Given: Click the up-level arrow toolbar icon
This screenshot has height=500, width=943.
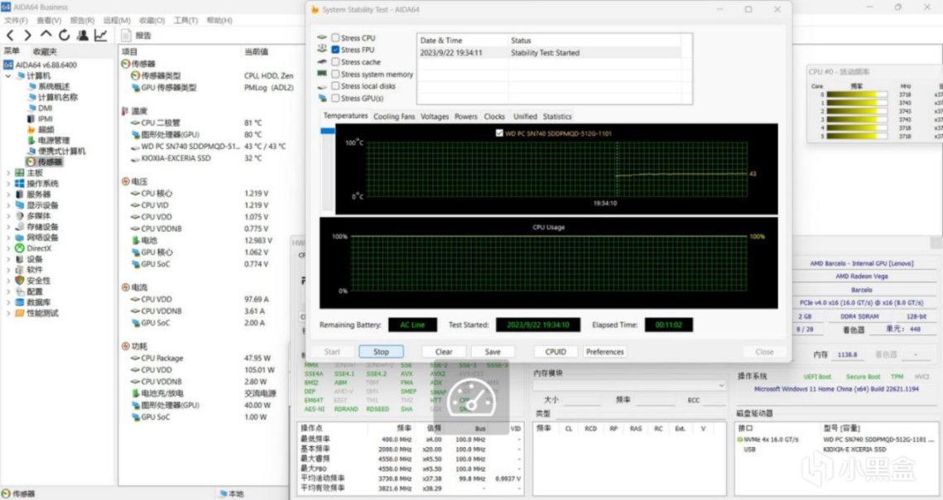Looking at the screenshot, I should tap(46, 35).
